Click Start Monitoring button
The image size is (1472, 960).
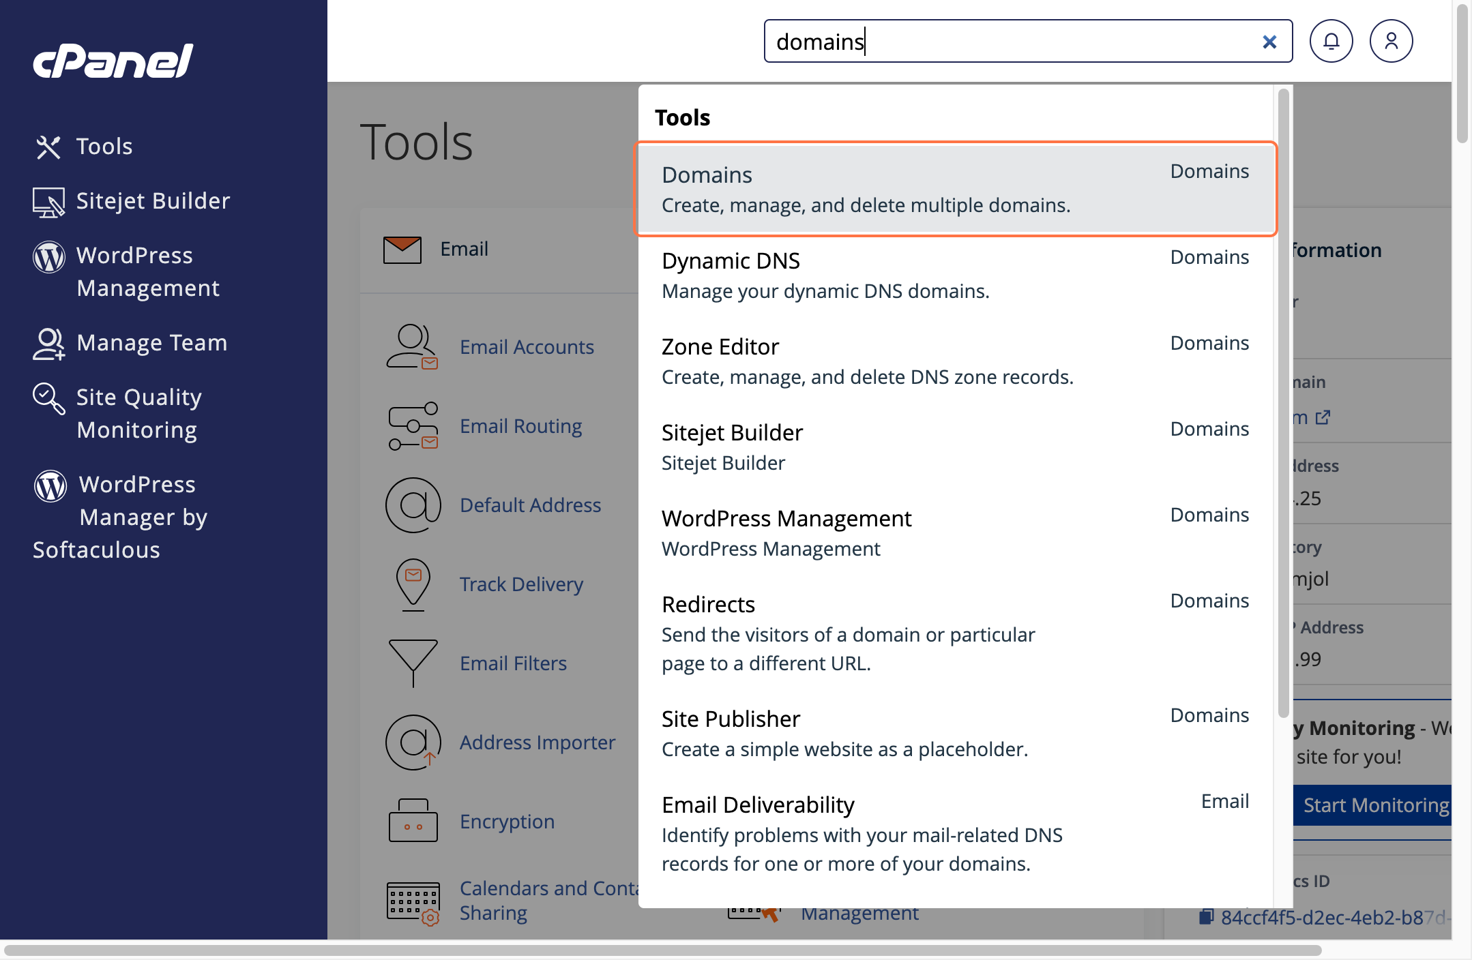click(x=1372, y=805)
